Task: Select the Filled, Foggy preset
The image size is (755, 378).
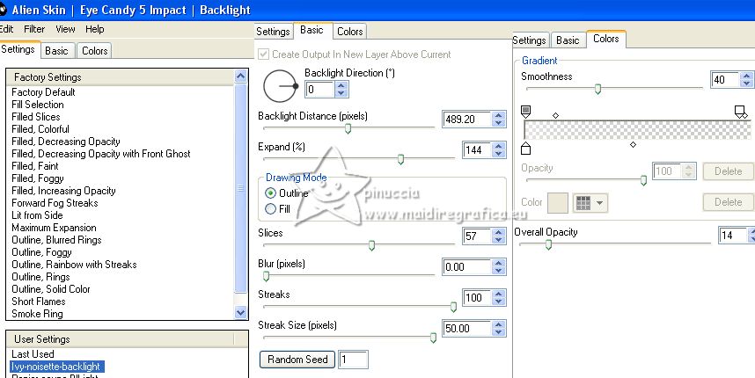Action: point(38,178)
